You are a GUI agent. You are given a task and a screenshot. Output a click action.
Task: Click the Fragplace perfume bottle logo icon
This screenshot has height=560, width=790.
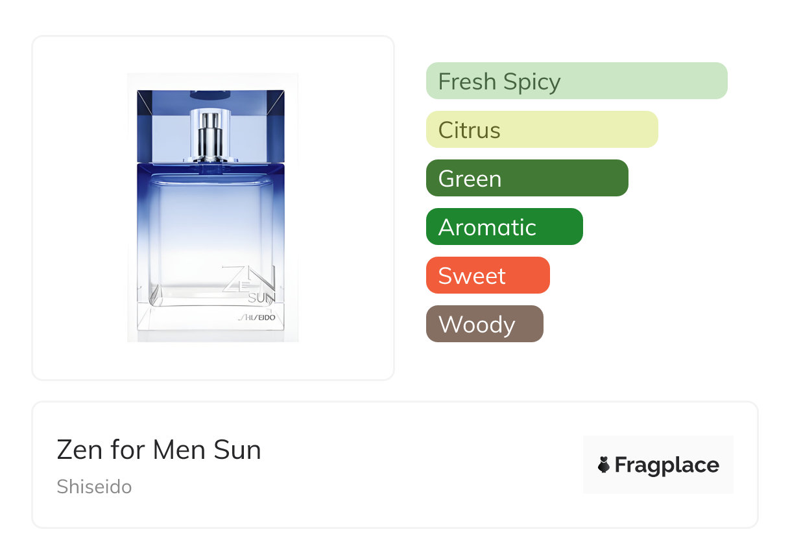pyautogui.click(x=604, y=465)
